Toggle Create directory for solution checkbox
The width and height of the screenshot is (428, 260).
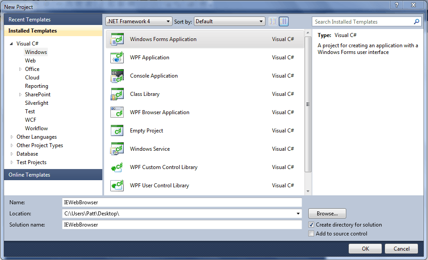coord(311,225)
